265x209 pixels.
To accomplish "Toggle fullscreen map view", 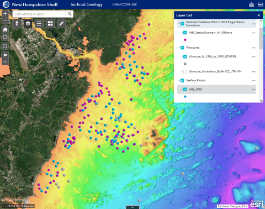I will tap(5, 46).
